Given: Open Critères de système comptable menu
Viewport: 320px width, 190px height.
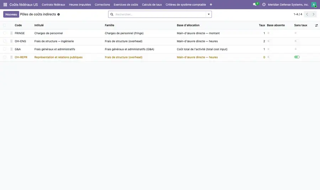Looking at the screenshot, I should click(x=186, y=5).
